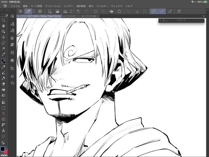Image resolution: width=209 pixels, height=157 pixels.
Task: Toggle the Snap to special ruler button
Action: coord(162,11)
